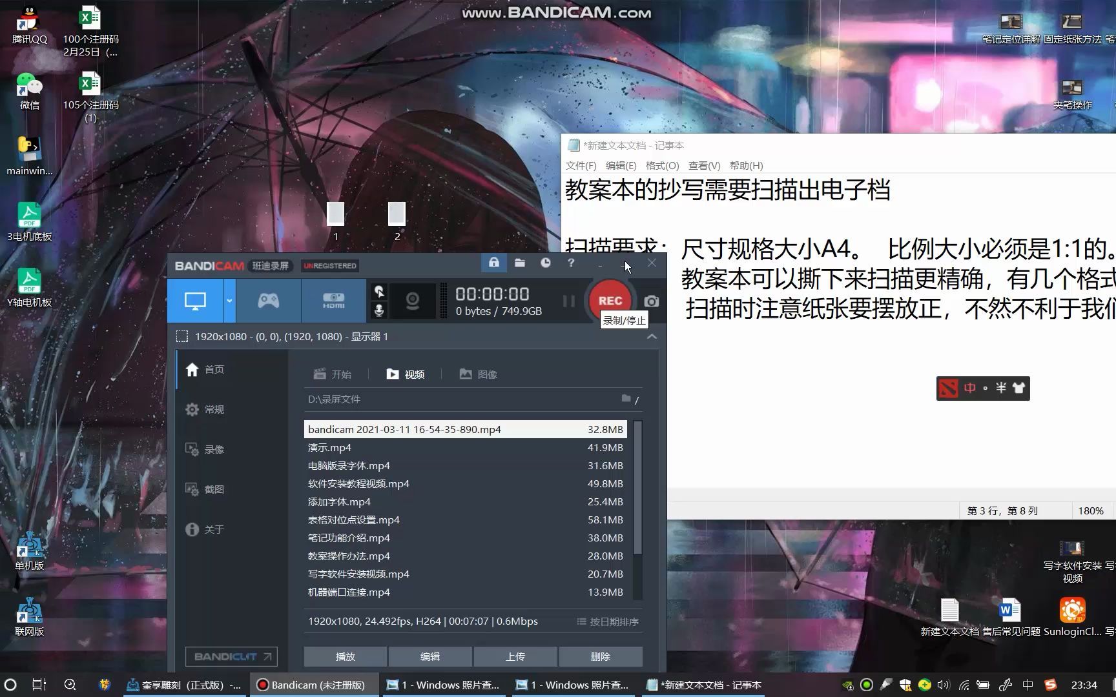1116x697 pixels.
Task: Open 帮助(H) menu in Notepad
Action: tap(747, 165)
